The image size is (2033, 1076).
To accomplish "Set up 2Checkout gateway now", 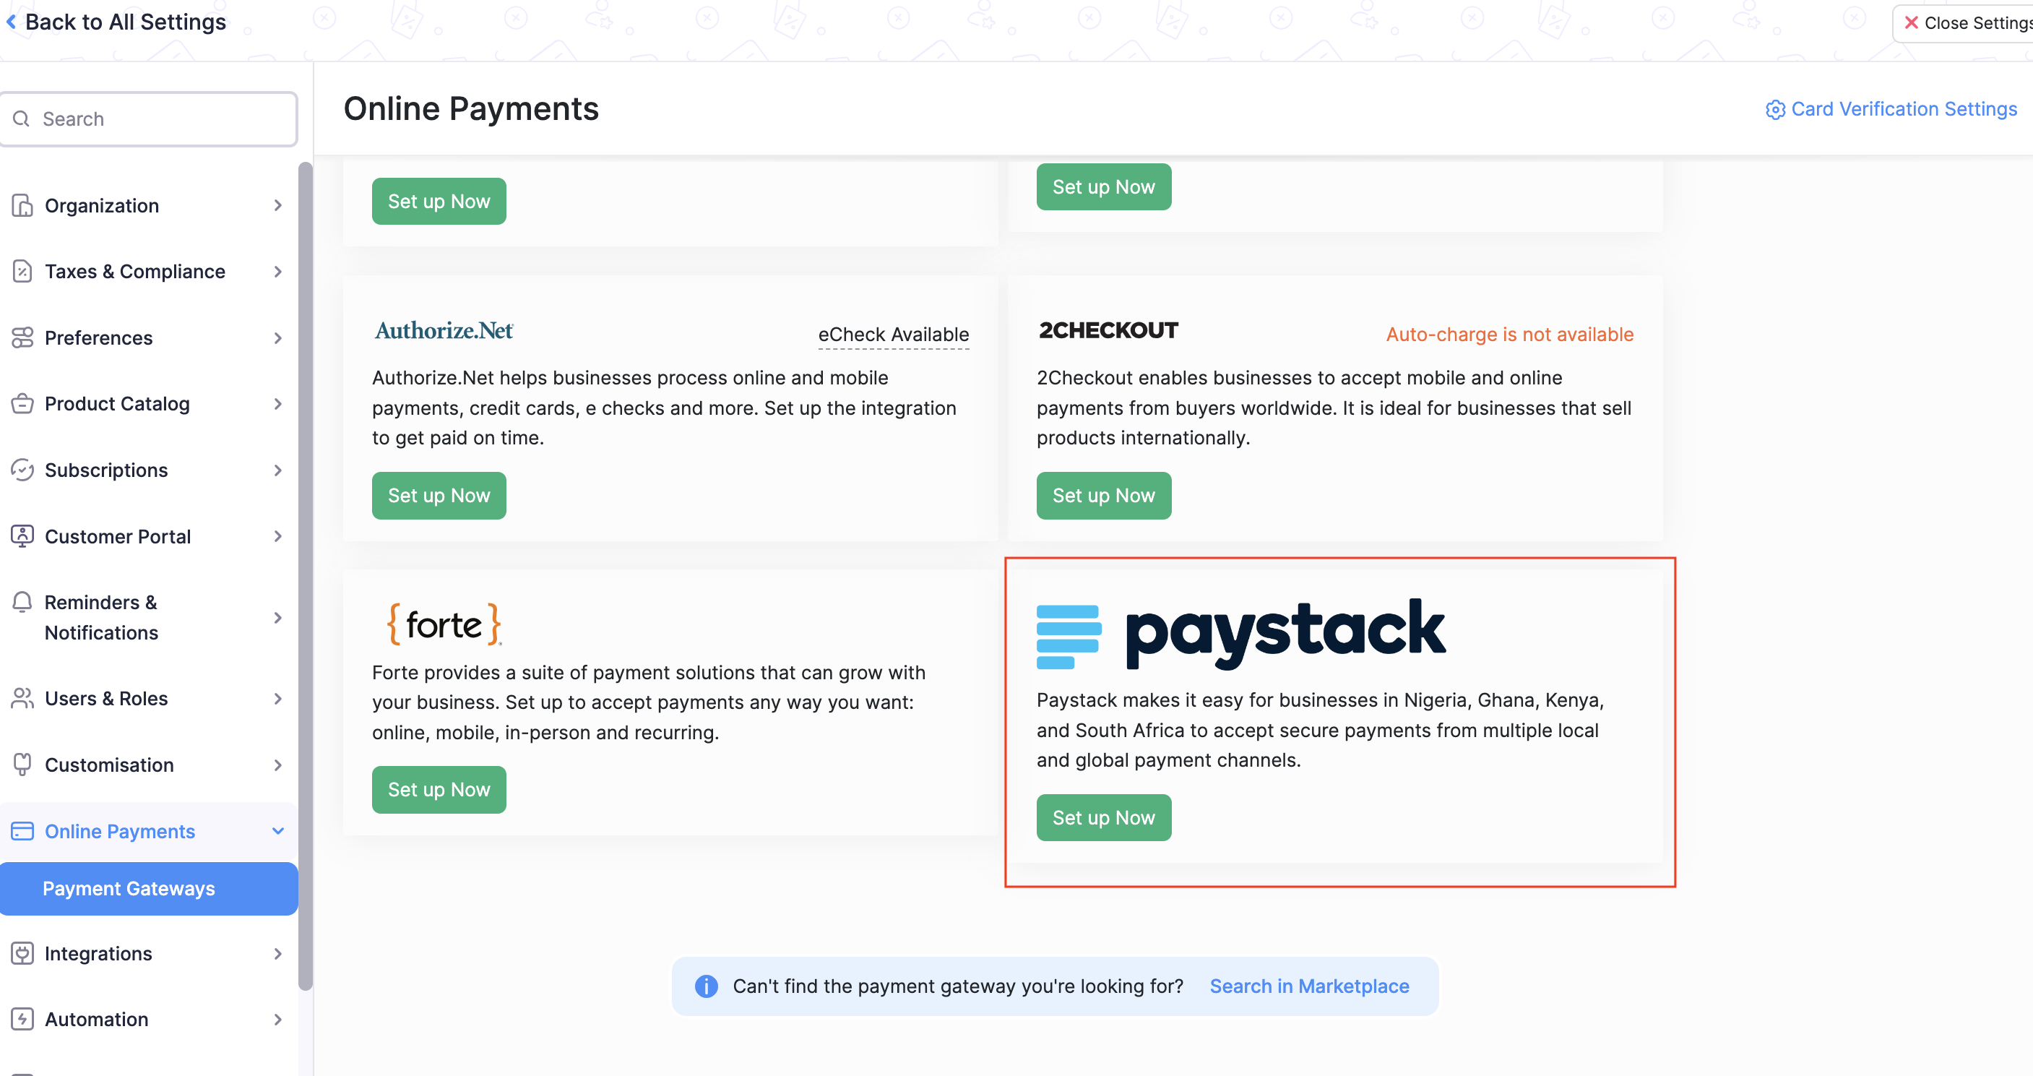I will point(1103,496).
